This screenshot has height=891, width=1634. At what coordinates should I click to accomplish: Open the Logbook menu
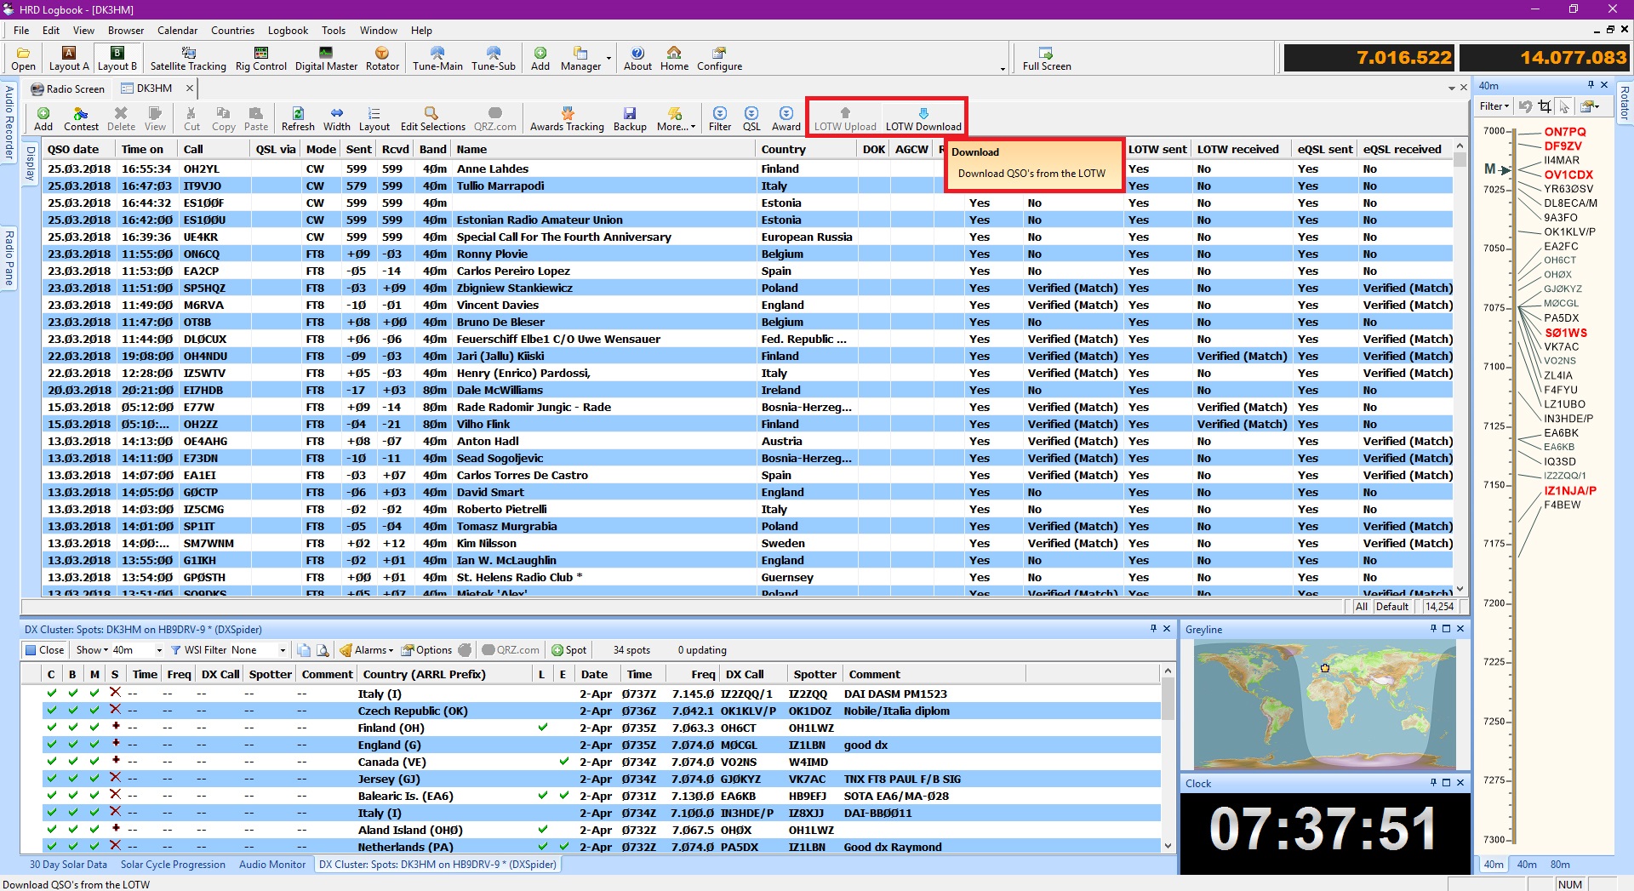tap(288, 30)
